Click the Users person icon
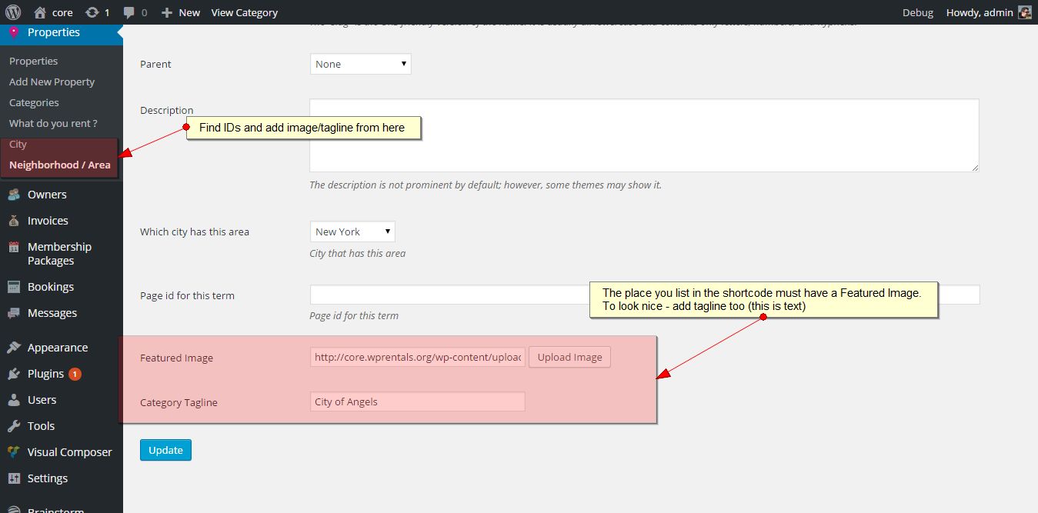 14,400
